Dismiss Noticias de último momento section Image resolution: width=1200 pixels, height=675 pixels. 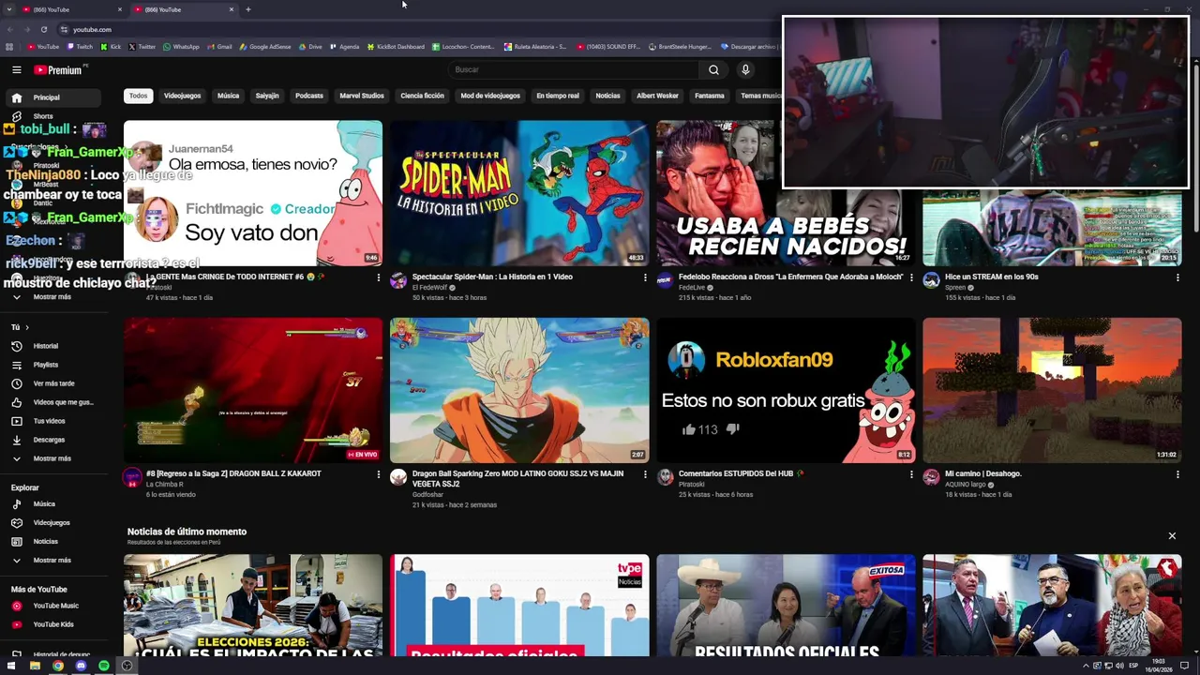pyautogui.click(x=1172, y=535)
